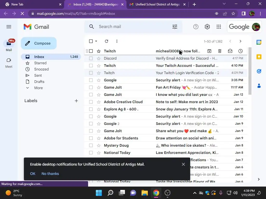Compose a new email

(x=39, y=43)
